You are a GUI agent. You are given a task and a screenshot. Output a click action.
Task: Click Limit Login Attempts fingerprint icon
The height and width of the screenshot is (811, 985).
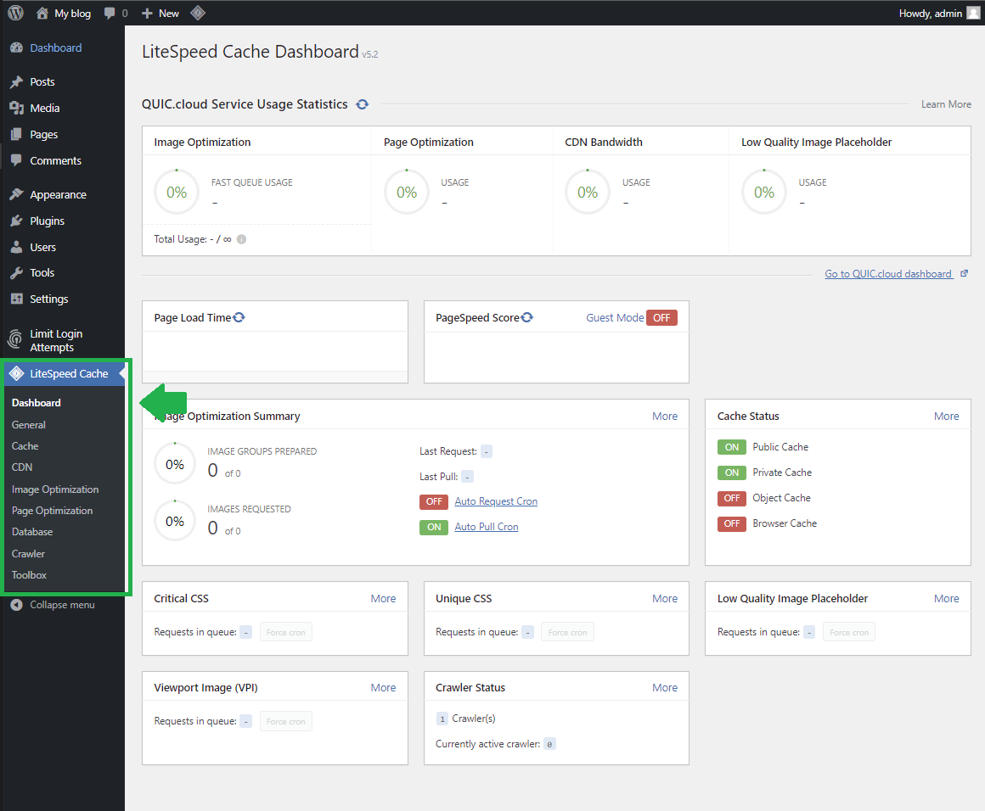[x=15, y=339]
